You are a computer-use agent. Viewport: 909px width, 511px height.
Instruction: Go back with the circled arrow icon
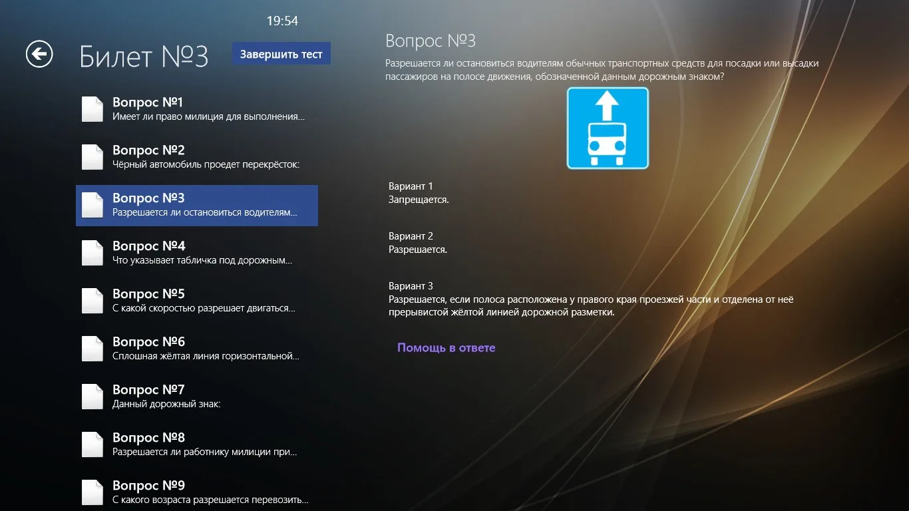click(39, 54)
